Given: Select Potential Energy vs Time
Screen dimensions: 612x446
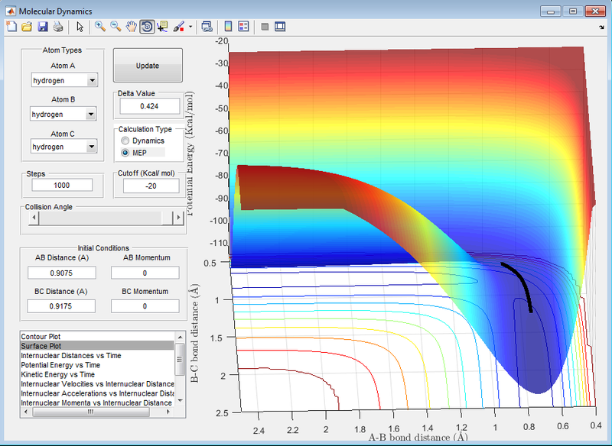Looking at the screenshot, I should [97, 365].
